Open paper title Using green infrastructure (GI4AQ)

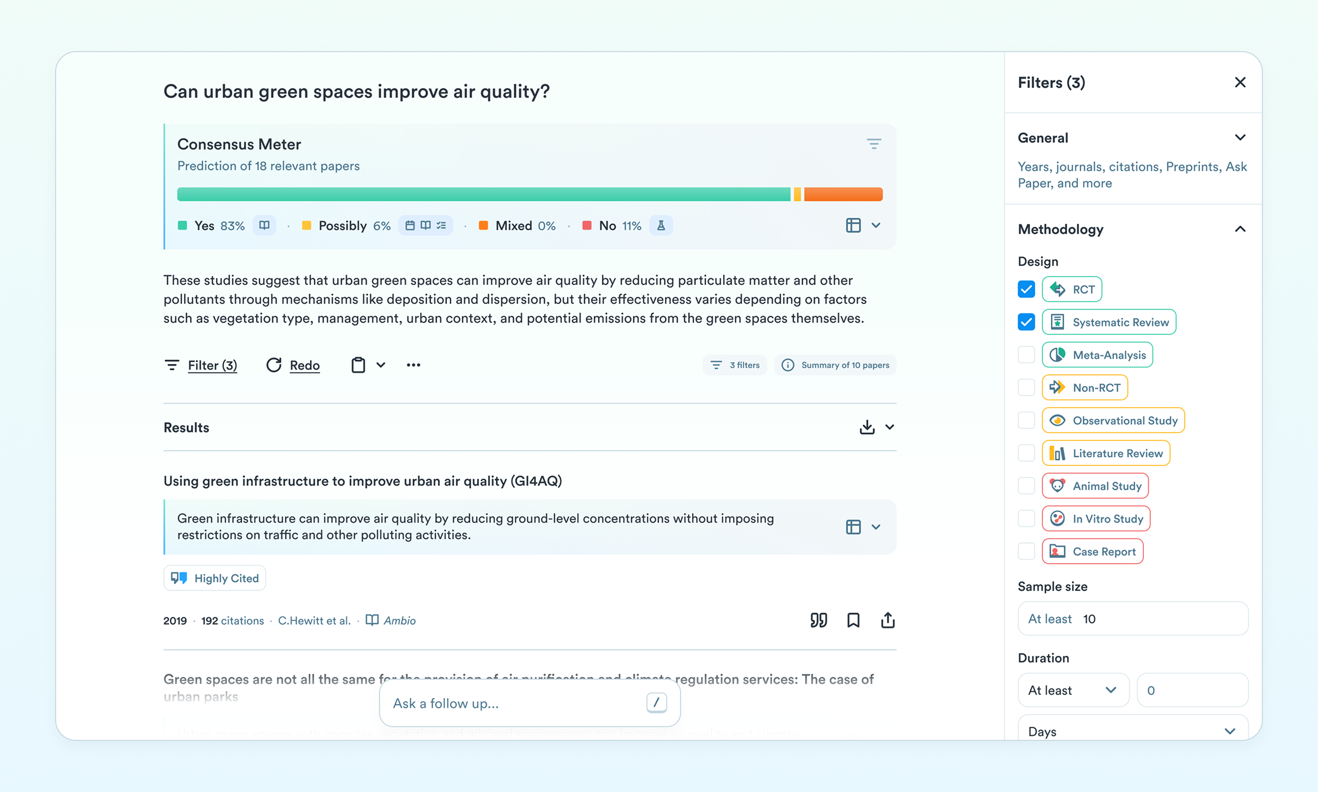pos(362,481)
